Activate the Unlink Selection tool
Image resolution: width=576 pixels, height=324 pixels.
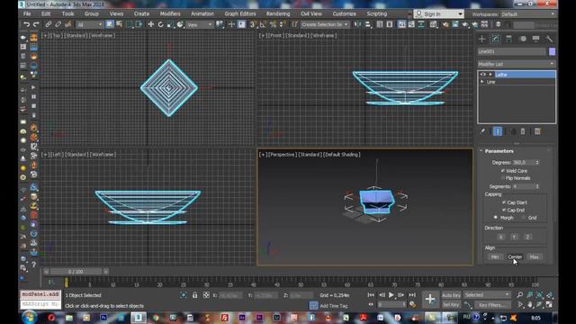[x=58, y=24]
